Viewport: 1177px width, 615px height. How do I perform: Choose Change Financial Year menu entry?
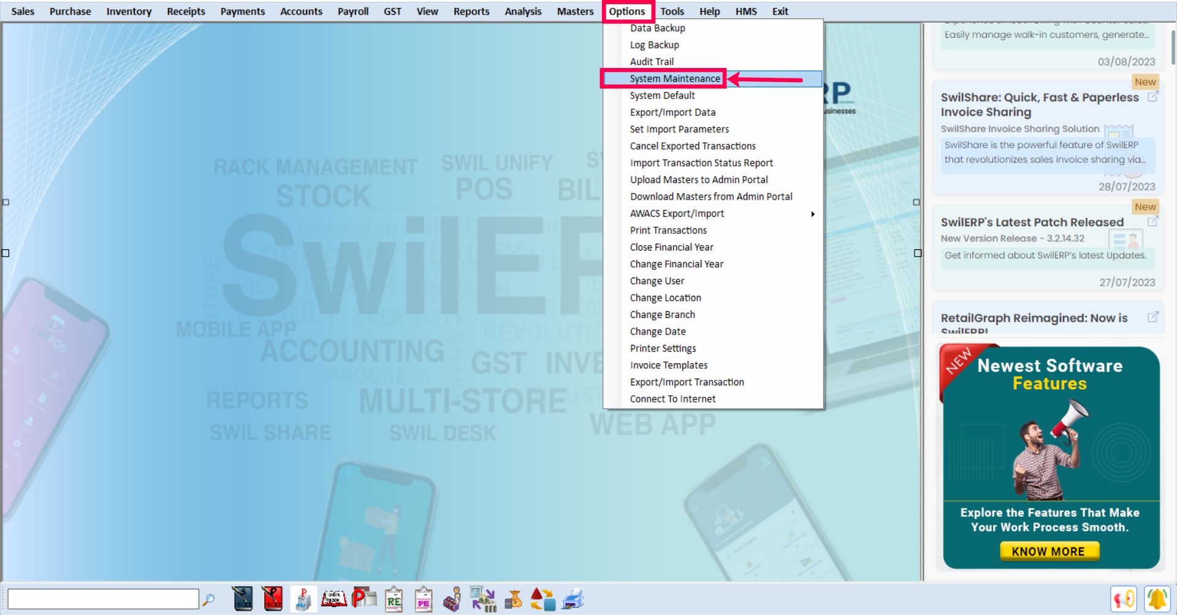pos(676,264)
